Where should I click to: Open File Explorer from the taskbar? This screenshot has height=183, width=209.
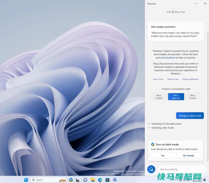point(93,180)
